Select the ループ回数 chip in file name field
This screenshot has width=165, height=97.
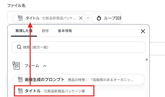point(106,18)
